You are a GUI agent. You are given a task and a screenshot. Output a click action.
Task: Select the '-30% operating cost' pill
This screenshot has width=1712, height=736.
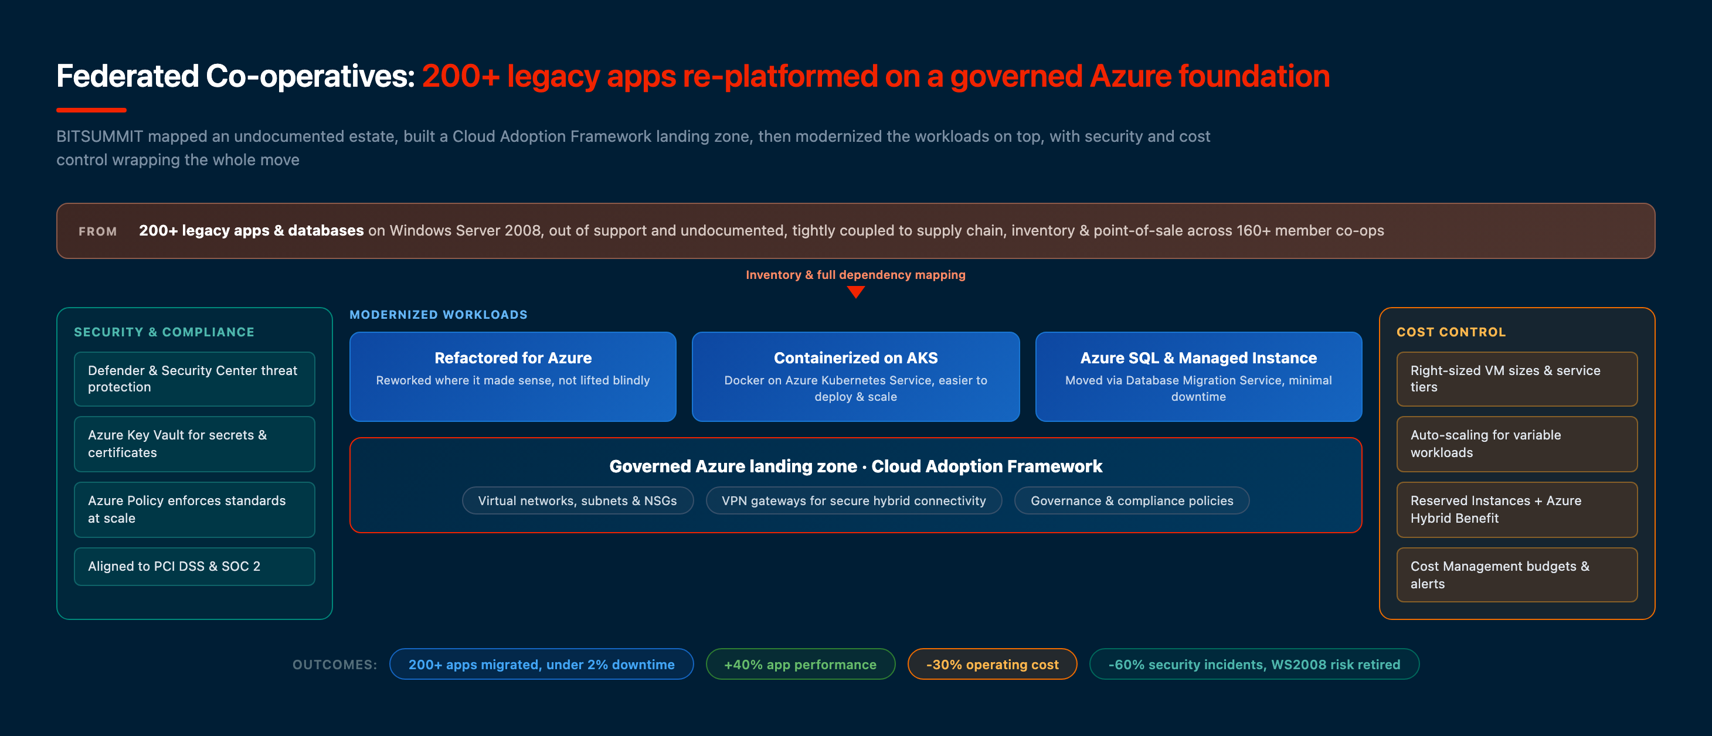pos(992,665)
